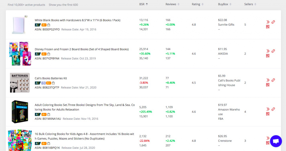Click double-arrow icon for Cali's Books Batteries Kit
This screenshot has height=151, width=286.
point(268,80)
